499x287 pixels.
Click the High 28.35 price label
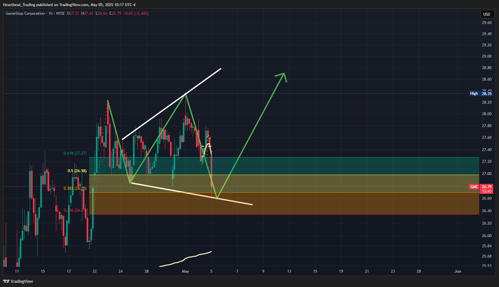[480, 93]
